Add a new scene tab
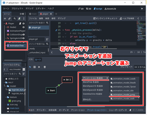This screenshot has width=147, height=115. click(56, 14)
